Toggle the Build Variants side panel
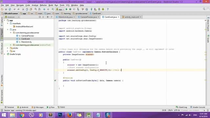Screen dimensions: 210x118 [2, 96]
